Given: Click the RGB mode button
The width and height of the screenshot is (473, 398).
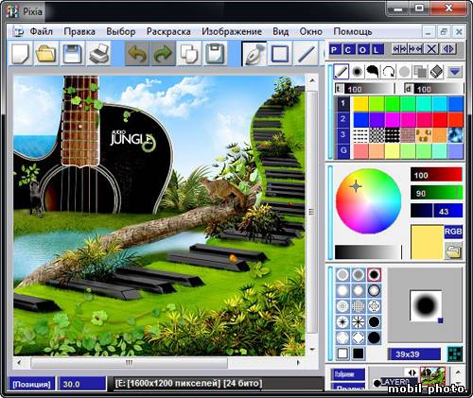Looking at the screenshot, I should (453, 232).
